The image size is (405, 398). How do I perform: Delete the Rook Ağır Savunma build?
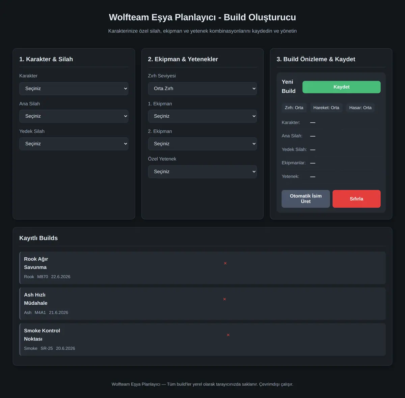click(x=225, y=263)
